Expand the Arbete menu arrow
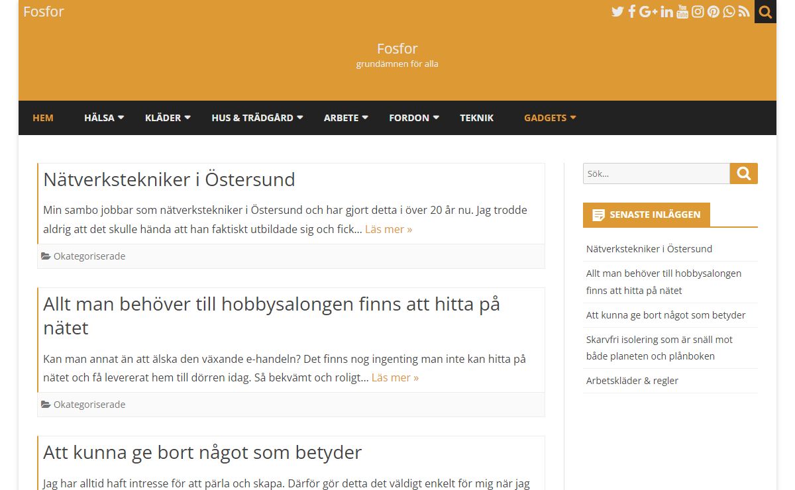The width and height of the screenshot is (795, 490). pos(365,117)
